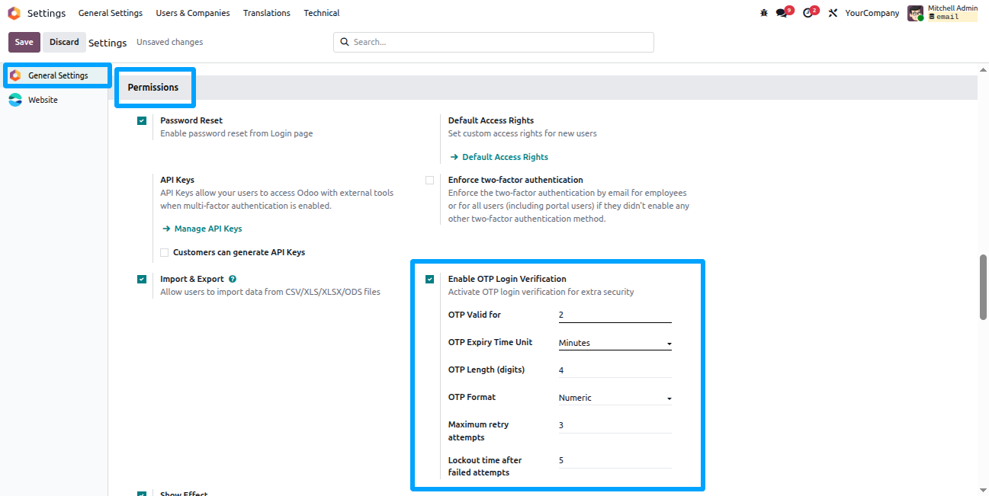Click the Discard button
Image resolution: width=989 pixels, height=496 pixels.
(64, 42)
